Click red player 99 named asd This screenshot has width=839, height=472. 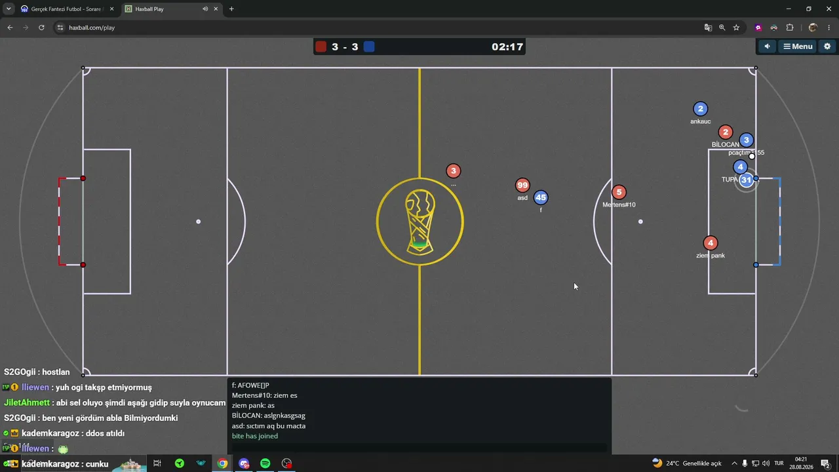522,186
